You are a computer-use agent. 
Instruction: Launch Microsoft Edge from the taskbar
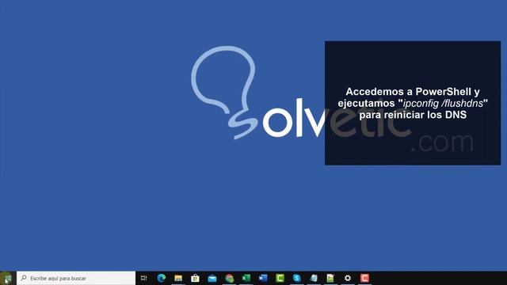tap(162, 278)
